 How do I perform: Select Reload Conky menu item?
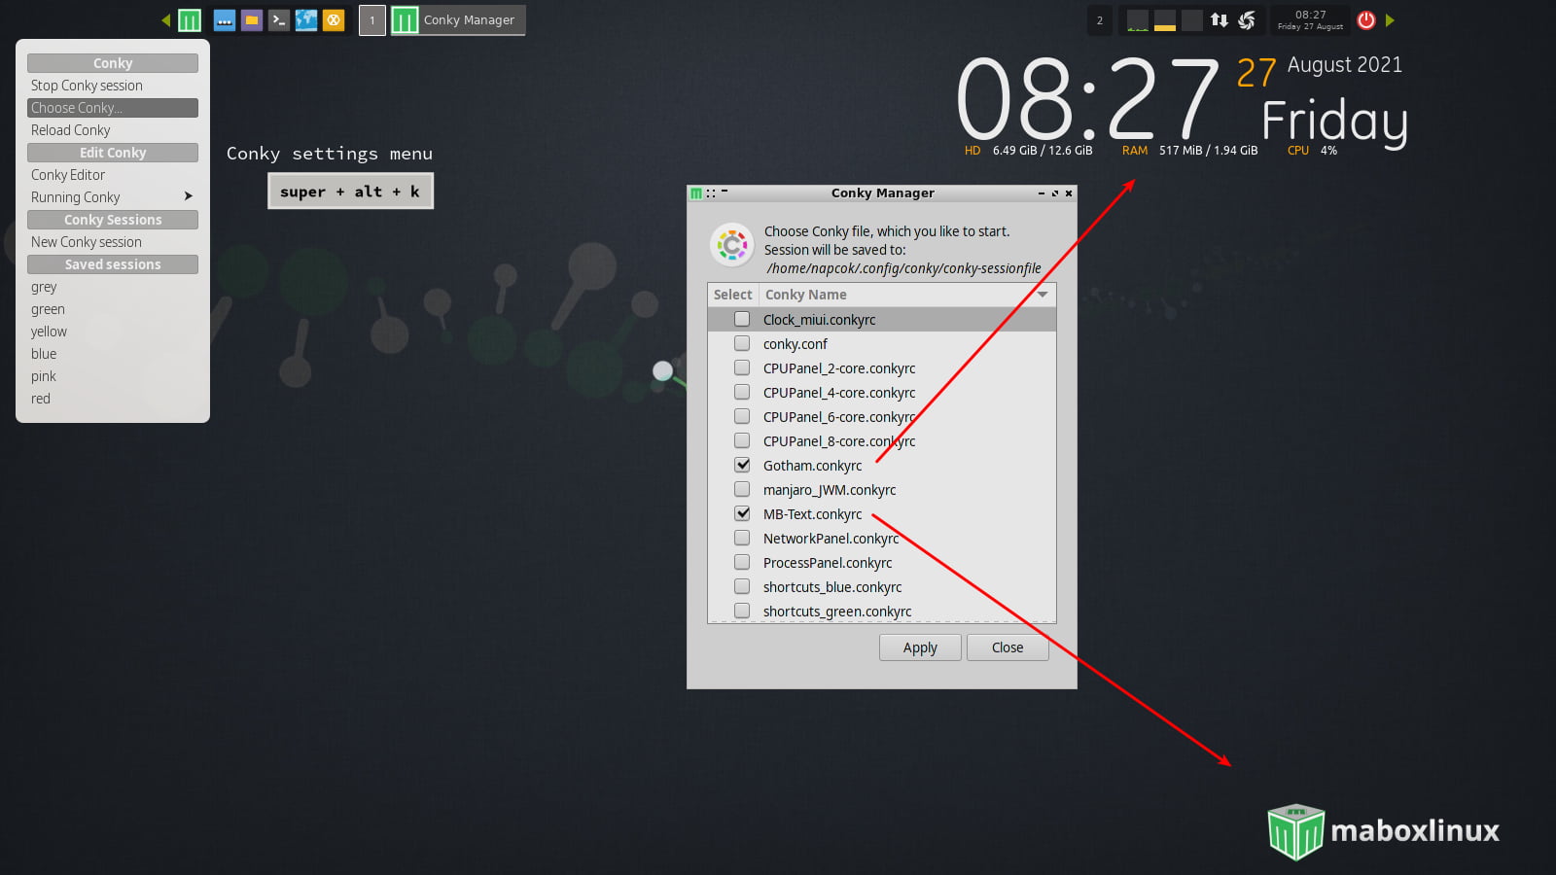pyautogui.click(x=113, y=130)
